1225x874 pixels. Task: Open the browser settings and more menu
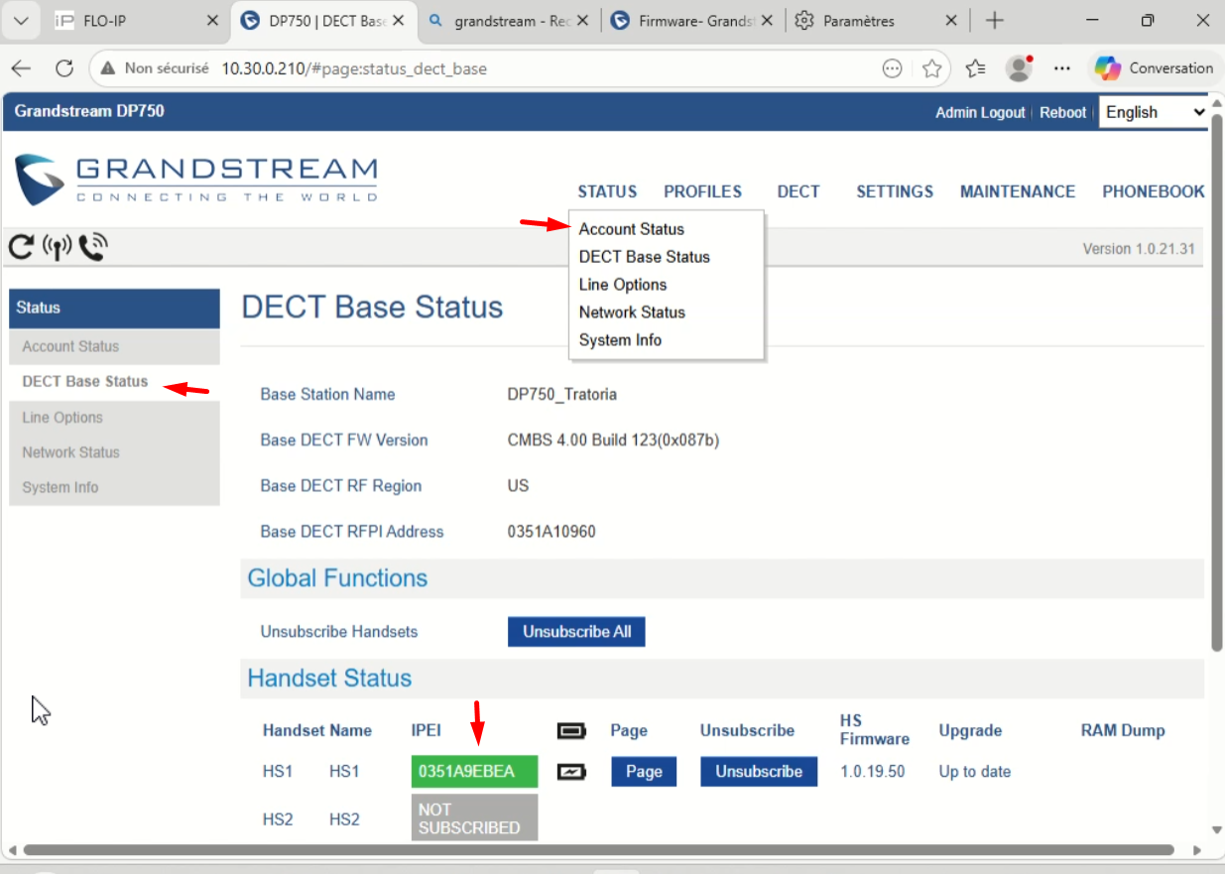[x=1062, y=68]
